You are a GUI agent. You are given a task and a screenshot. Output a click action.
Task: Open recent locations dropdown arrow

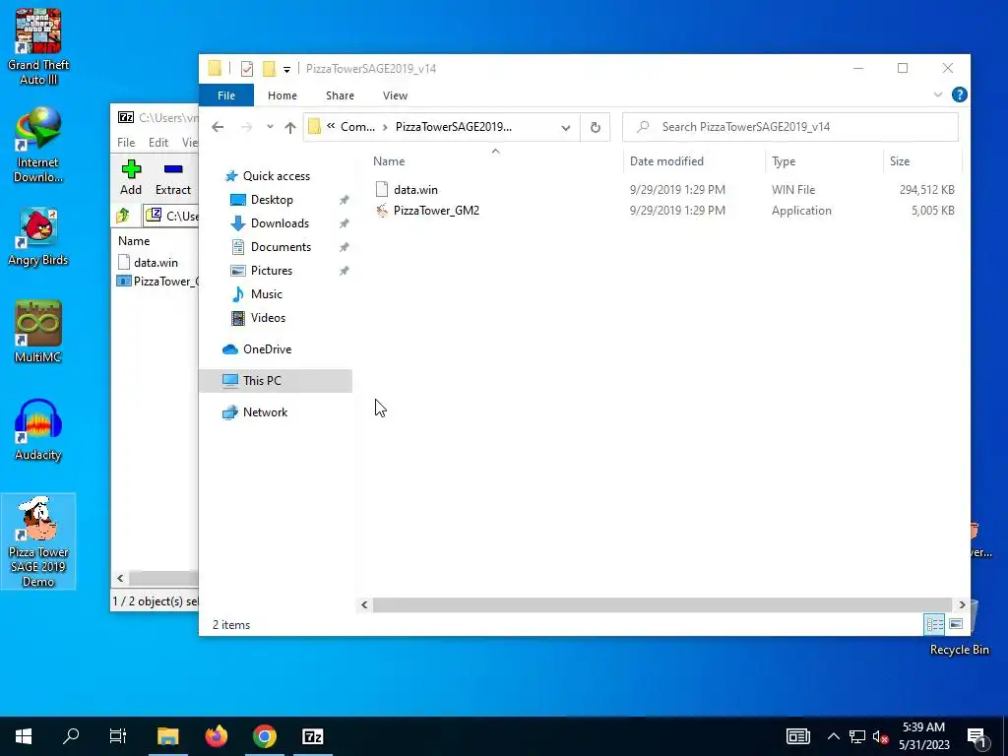pyautogui.click(x=270, y=127)
